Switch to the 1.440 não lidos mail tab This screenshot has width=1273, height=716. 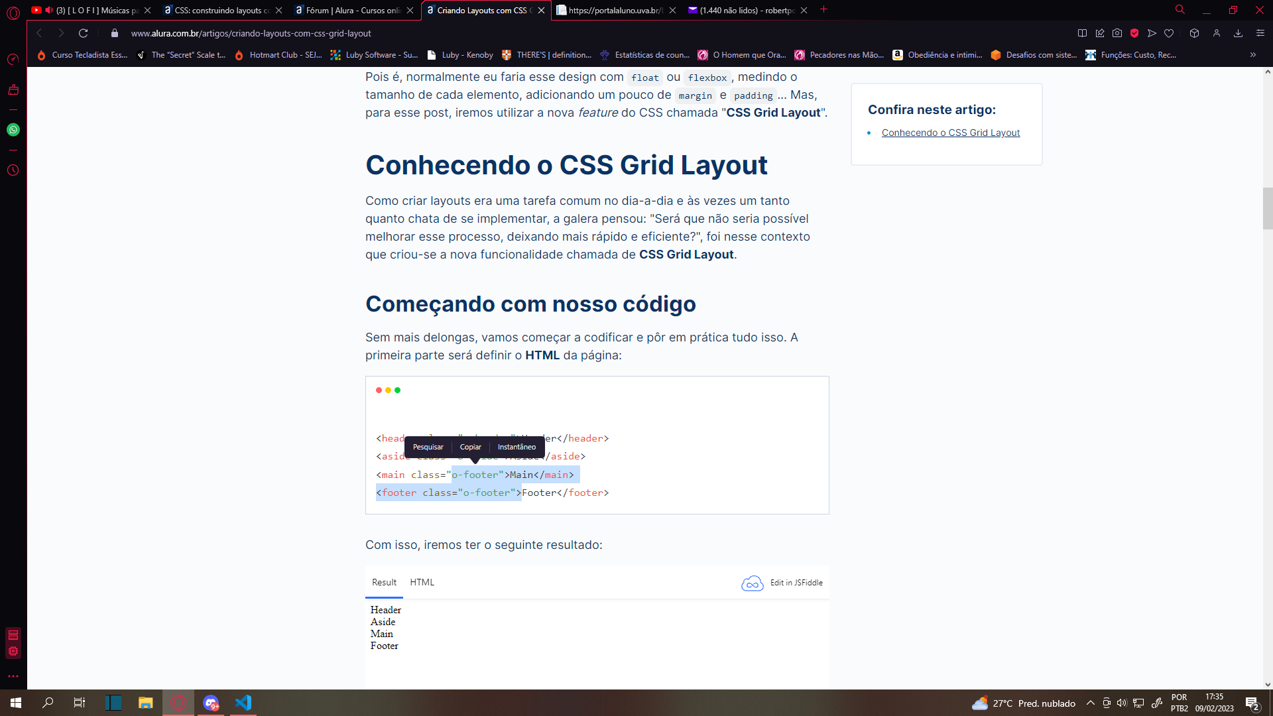pyautogui.click(x=748, y=10)
